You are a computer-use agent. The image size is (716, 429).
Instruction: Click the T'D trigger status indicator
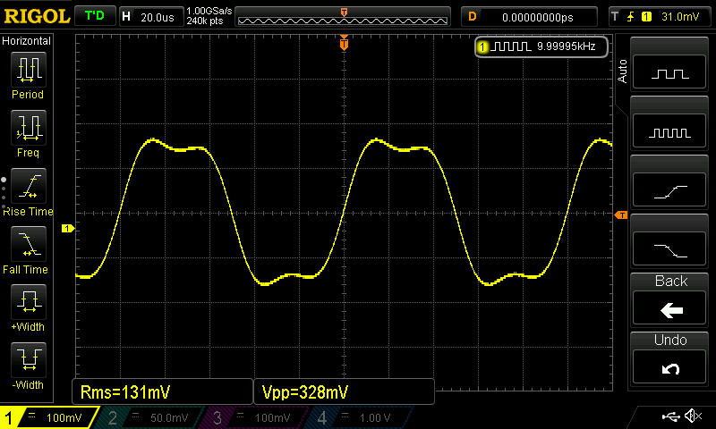95,16
